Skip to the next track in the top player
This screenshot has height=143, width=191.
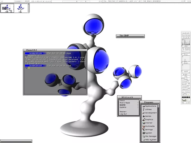pyautogui.click(x=39, y=1)
